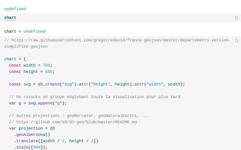The image size is (241, 150).
Task: Click "simplifiee.geojson" comment text
Action: coord(26,46)
